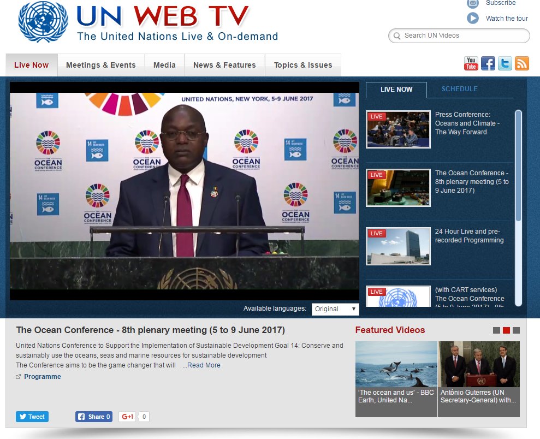Screen dimensions: 540x439
Task: Click the Watch the tour play icon
Action: pos(472,18)
